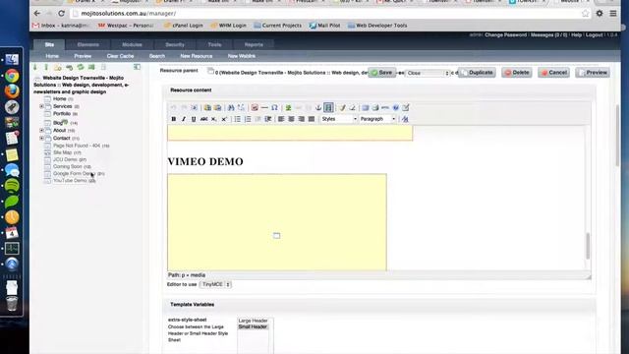Open the Modules tab

coord(132,44)
